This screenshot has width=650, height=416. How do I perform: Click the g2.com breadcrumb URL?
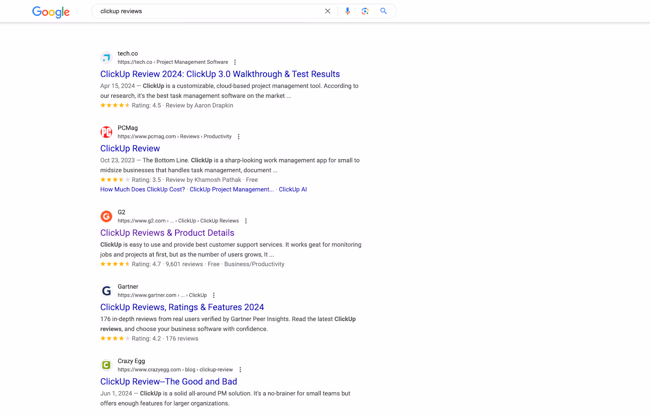tap(178, 221)
